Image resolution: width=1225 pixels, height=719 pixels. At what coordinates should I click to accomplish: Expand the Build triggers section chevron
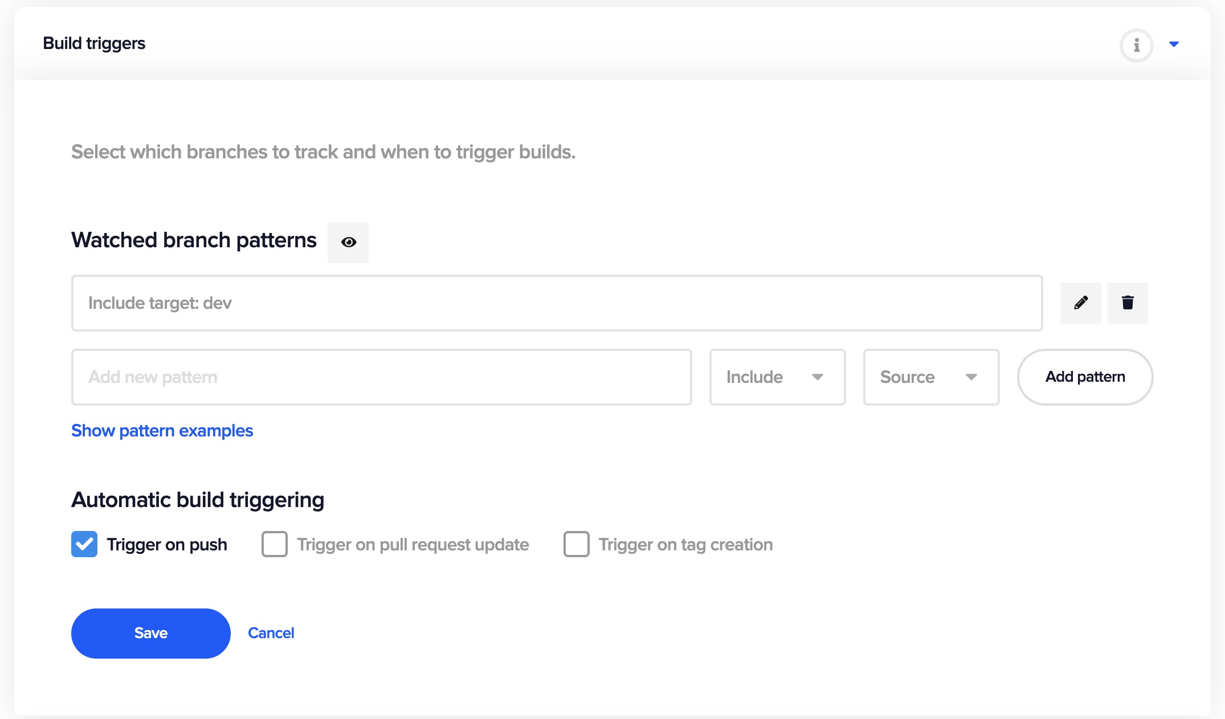click(x=1174, y=44)
